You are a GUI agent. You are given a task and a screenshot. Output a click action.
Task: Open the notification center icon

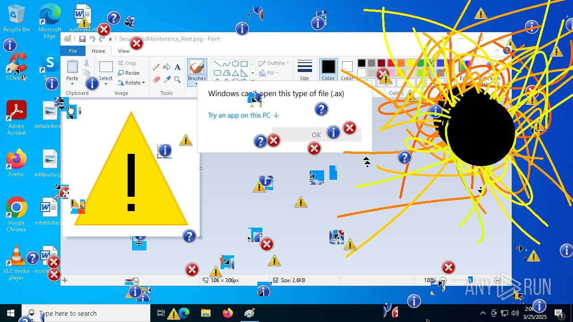[x=559, y=313]
